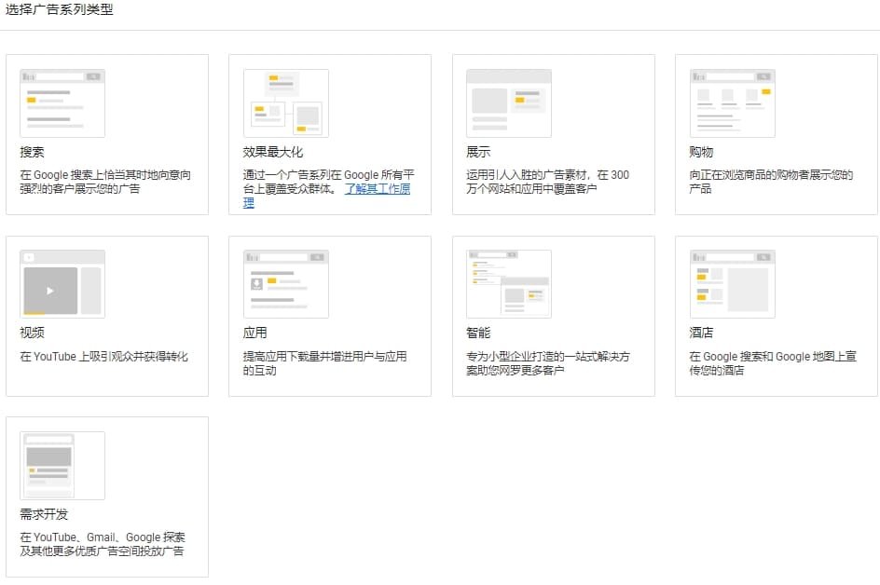The image size is (880, 585).
Task: Choose the 需求开发 campaign type
Action: click(107, 498)
